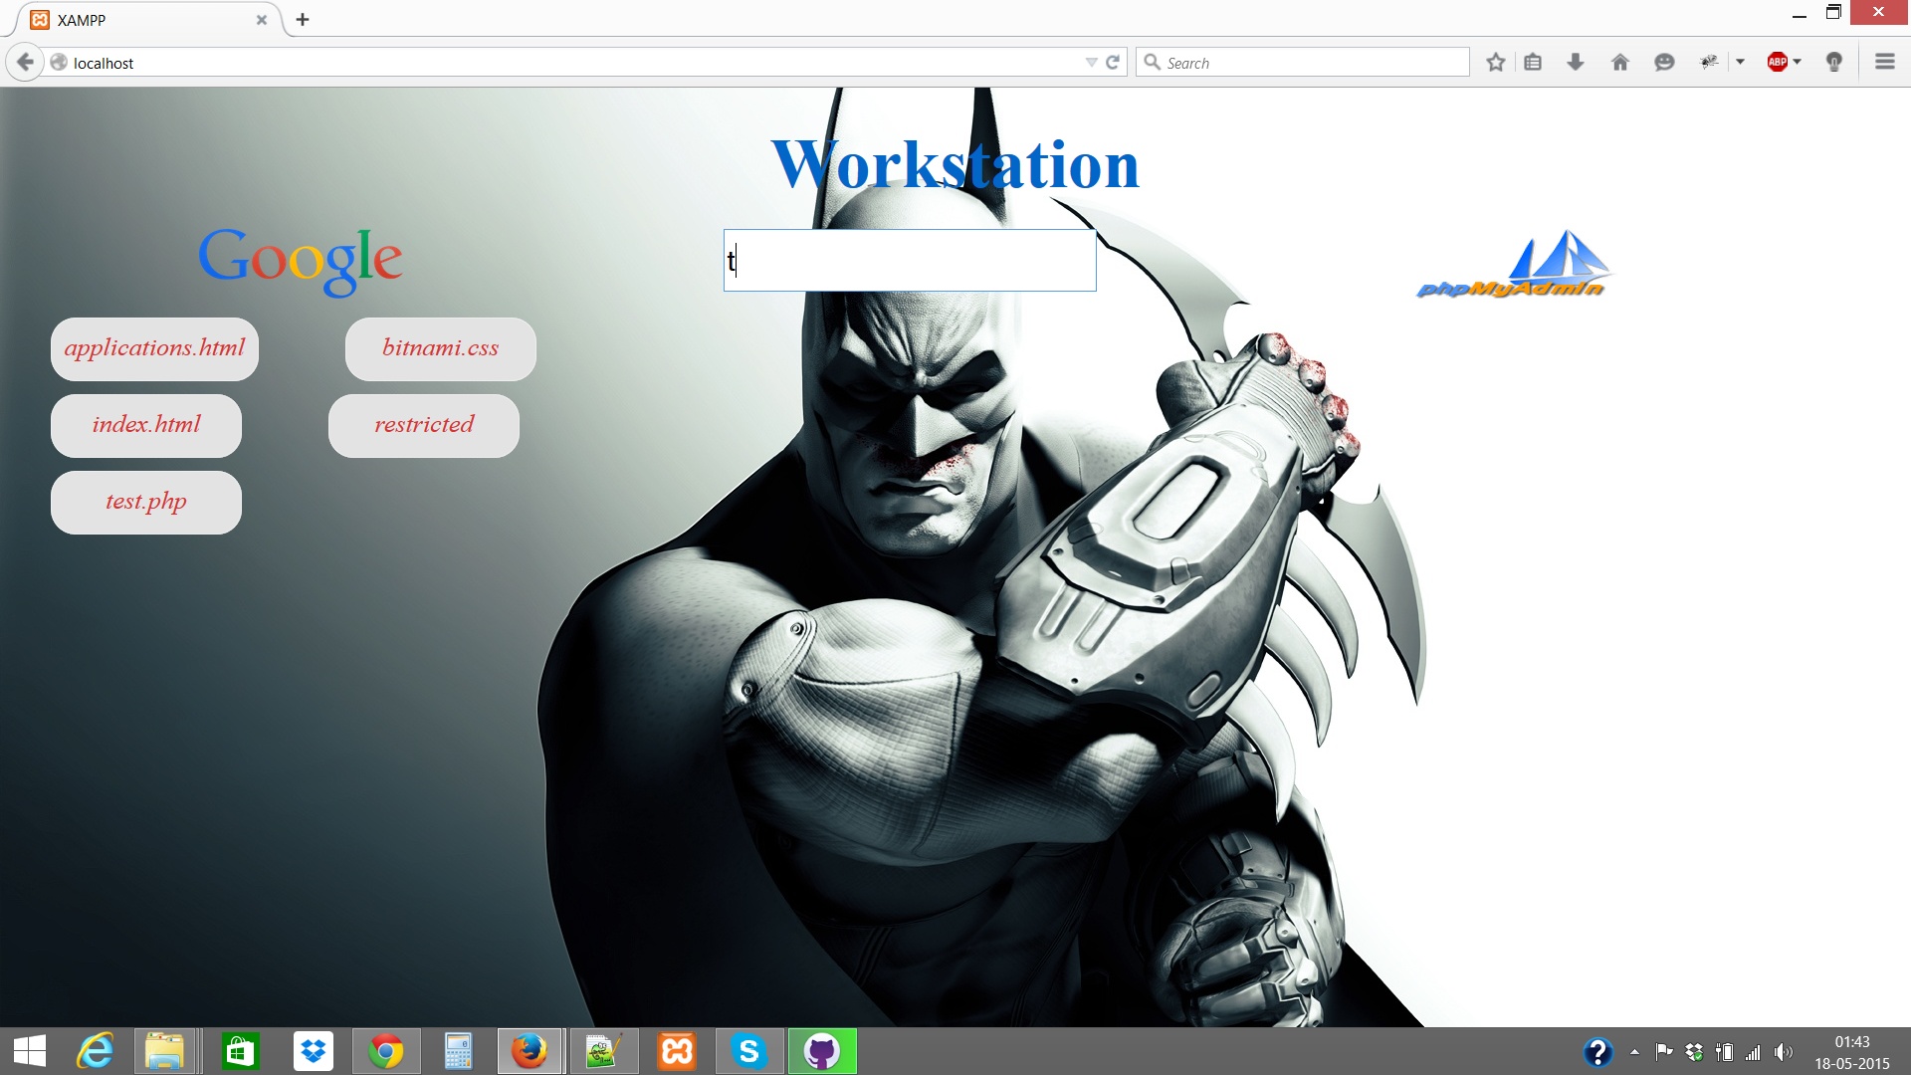Click the restricted folder button
Viewport: 1911px width, 1075px height.
click(424, 425)
